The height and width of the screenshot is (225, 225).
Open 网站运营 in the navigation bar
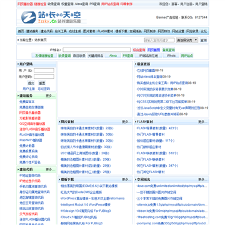click(x=178, y=31)
